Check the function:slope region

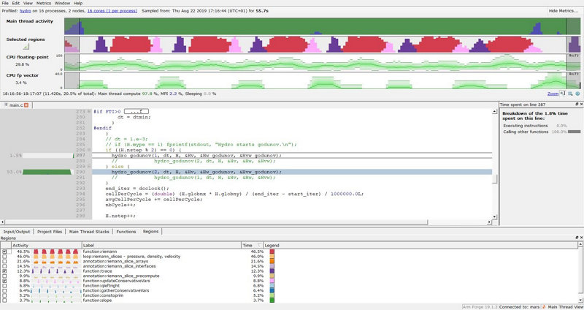pos(4,300)
